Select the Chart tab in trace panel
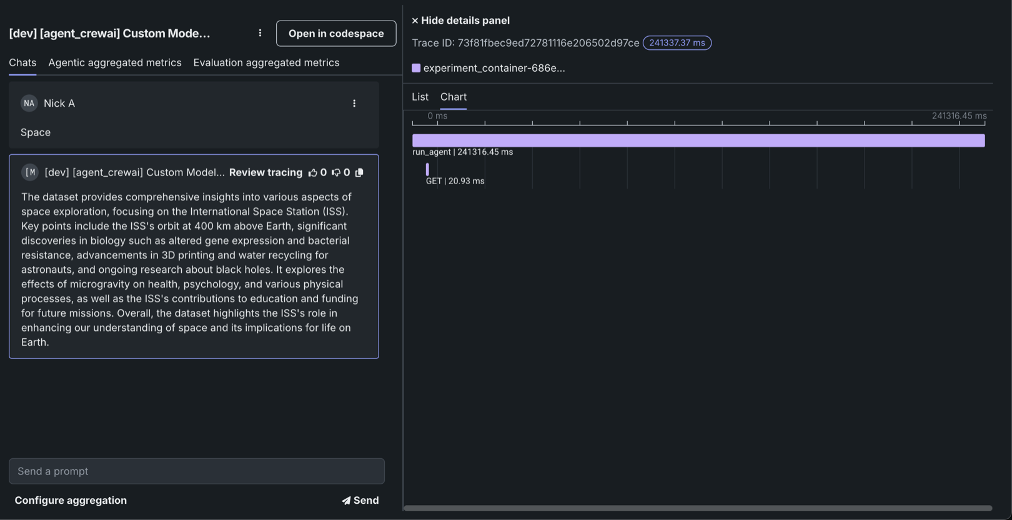 (x=453, y=97)
